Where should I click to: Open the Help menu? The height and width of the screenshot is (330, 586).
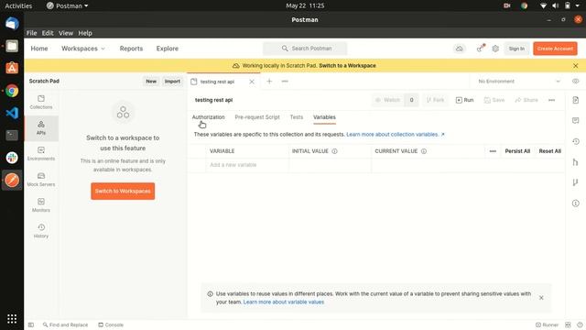pyautogui.click(x=85, y=33)
